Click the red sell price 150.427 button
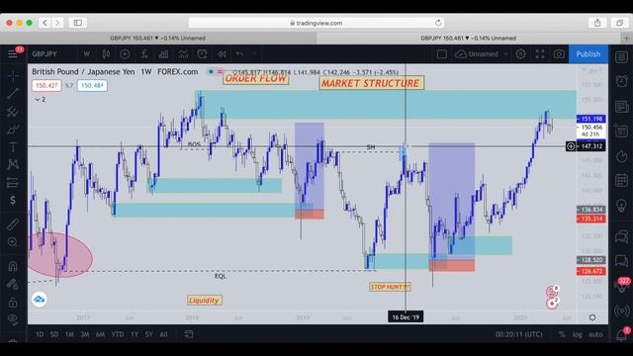This screenshot has height=356, width=633. pyautogui.click(x=46, y=86)
